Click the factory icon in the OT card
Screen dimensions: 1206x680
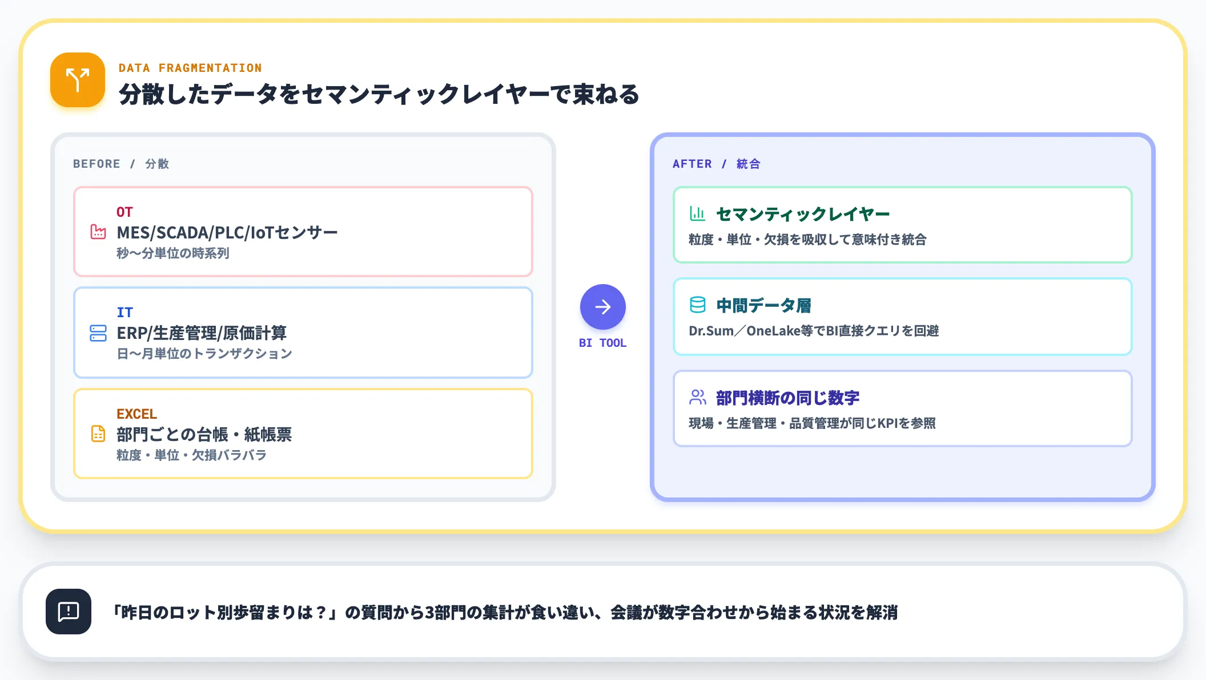pos(98,232)
